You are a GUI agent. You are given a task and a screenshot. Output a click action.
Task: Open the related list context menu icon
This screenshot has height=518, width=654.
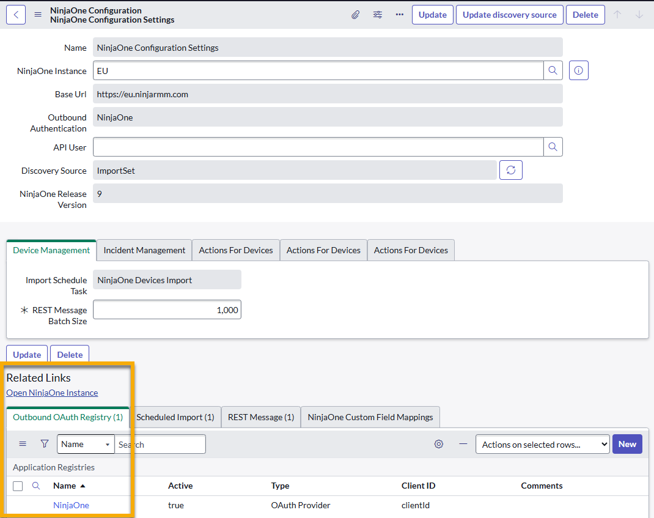23,443
